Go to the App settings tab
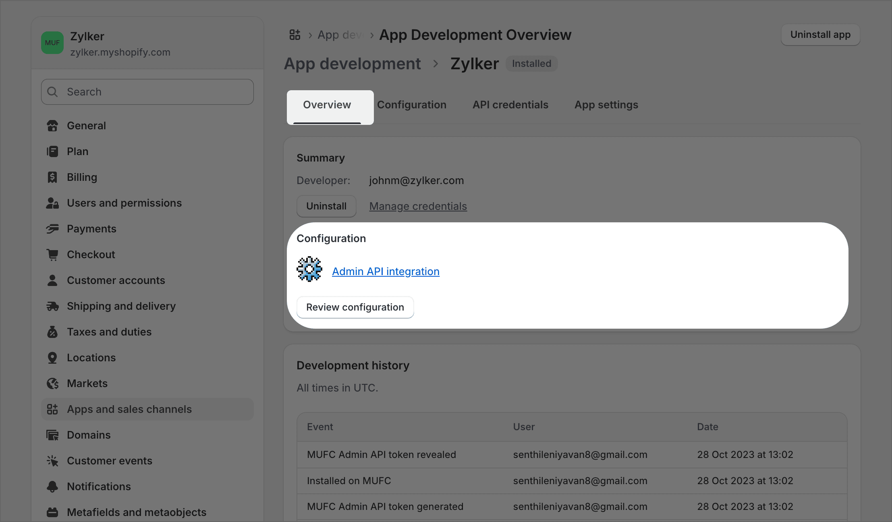 click(x=606, y=105)
